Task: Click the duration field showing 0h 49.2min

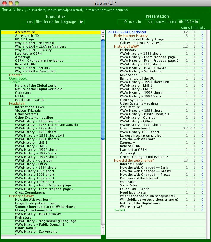Action: (188, 22)
